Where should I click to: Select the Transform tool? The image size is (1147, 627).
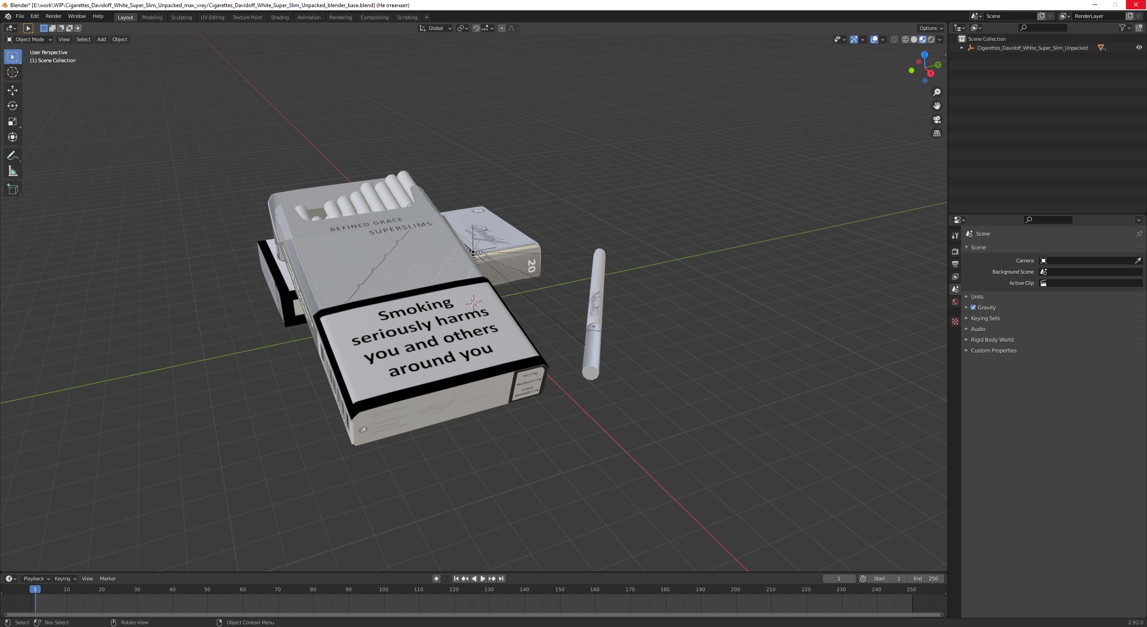click(12, 137)
